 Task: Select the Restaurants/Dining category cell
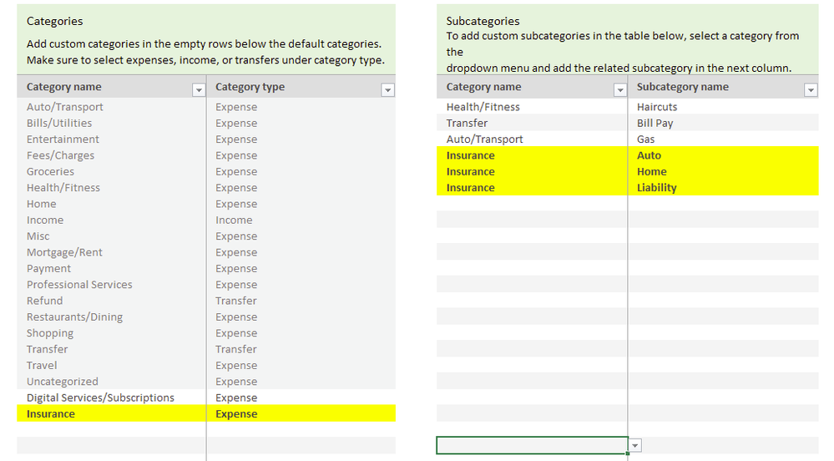pos(111,317)
